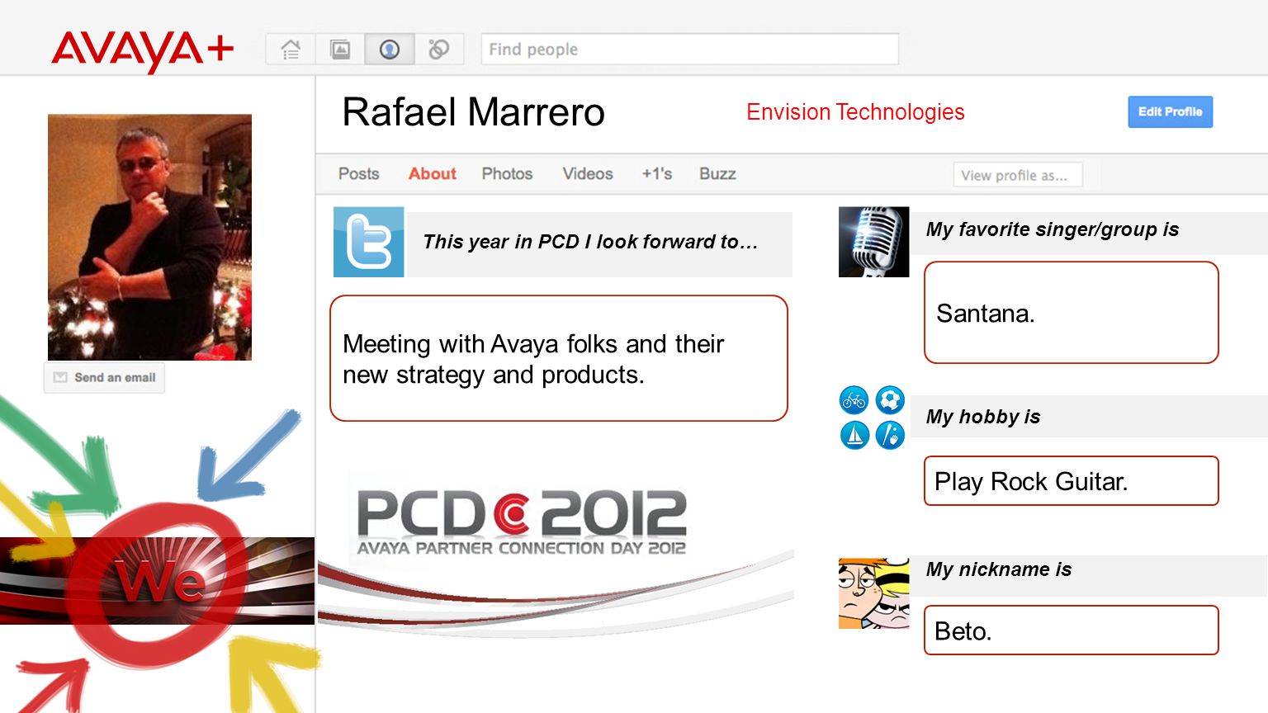Click the cartoon nickname icon

pyautogui.click(x=873, y=593)
